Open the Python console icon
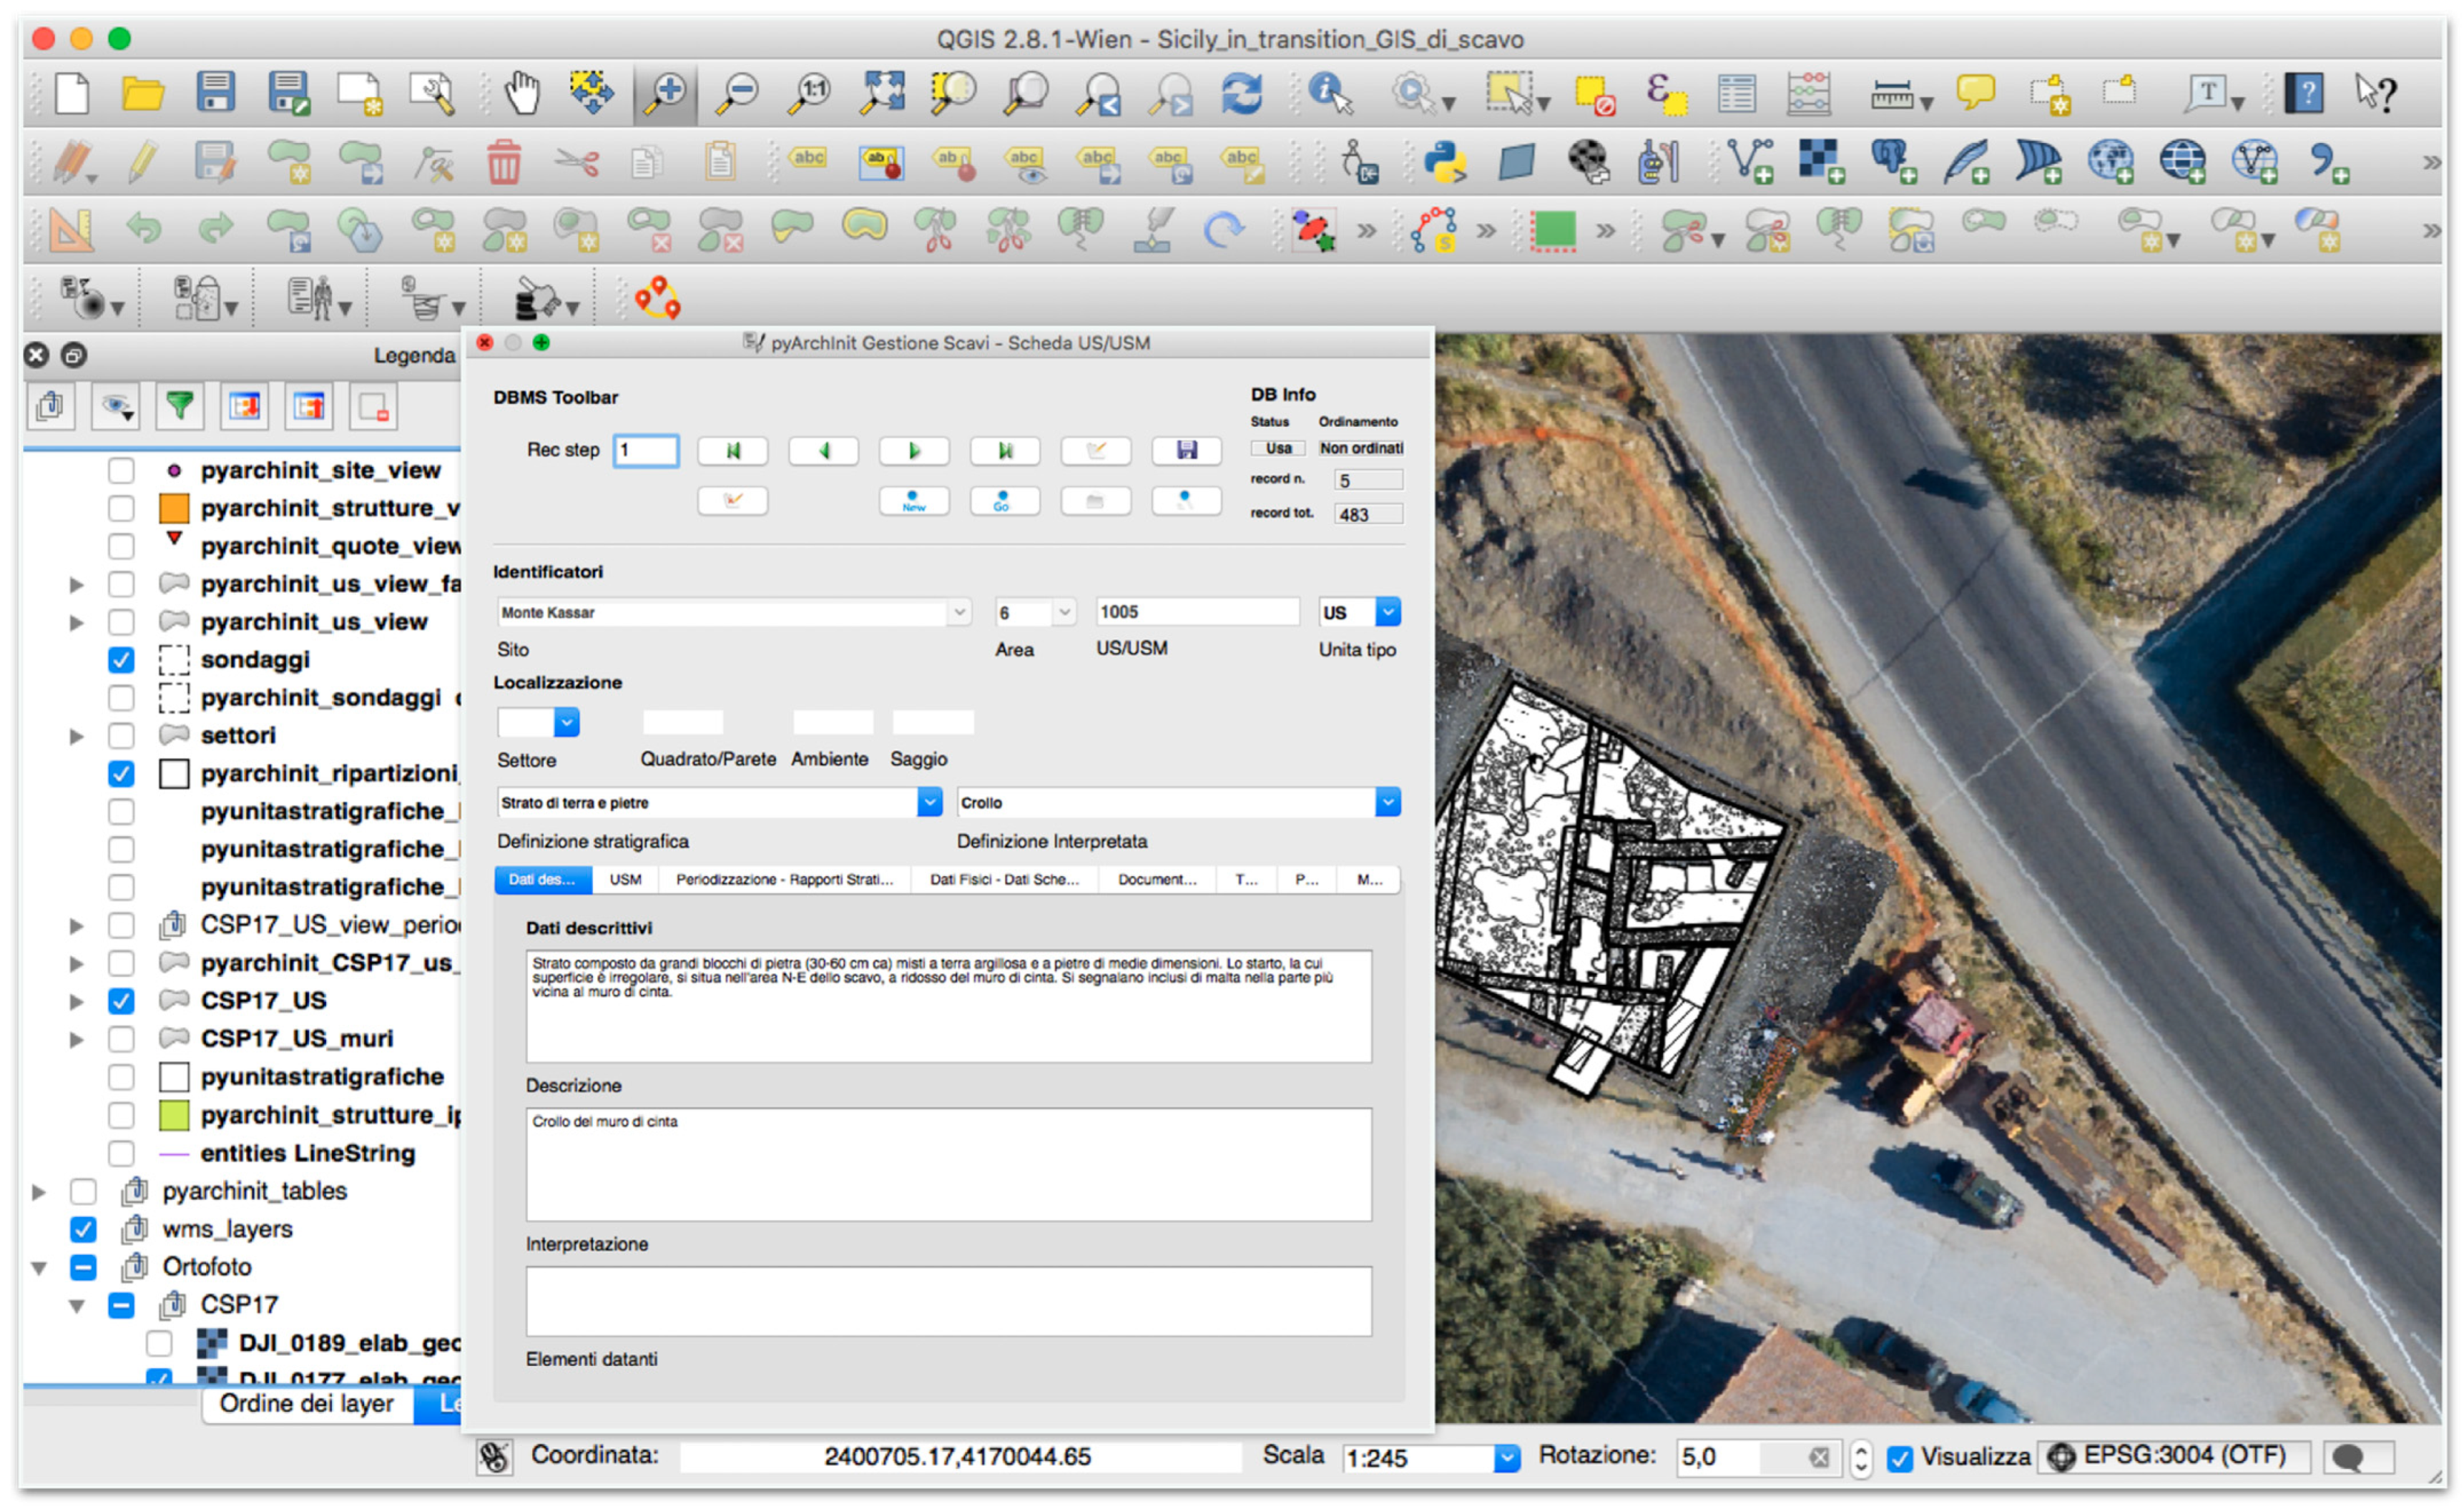Image resolution: width=2464 pixels, height=1509 pixels. click(x=1445, y=161)
